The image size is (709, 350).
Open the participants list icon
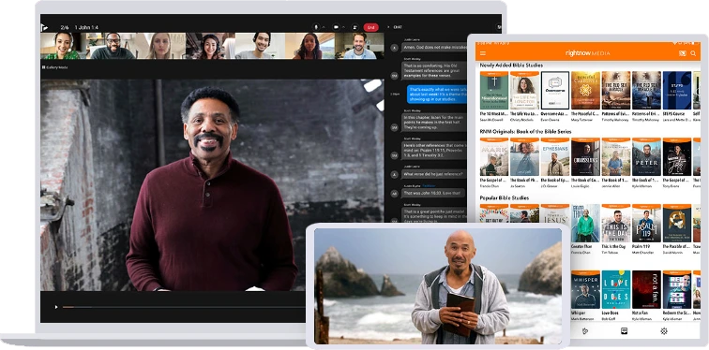(354, 27)
